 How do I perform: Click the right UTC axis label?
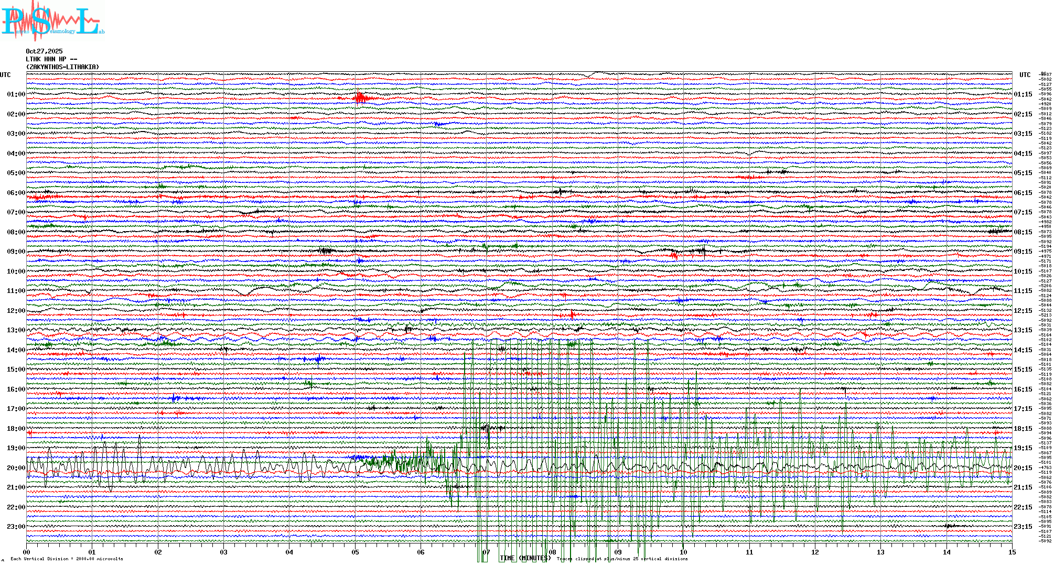(1025, 75)
